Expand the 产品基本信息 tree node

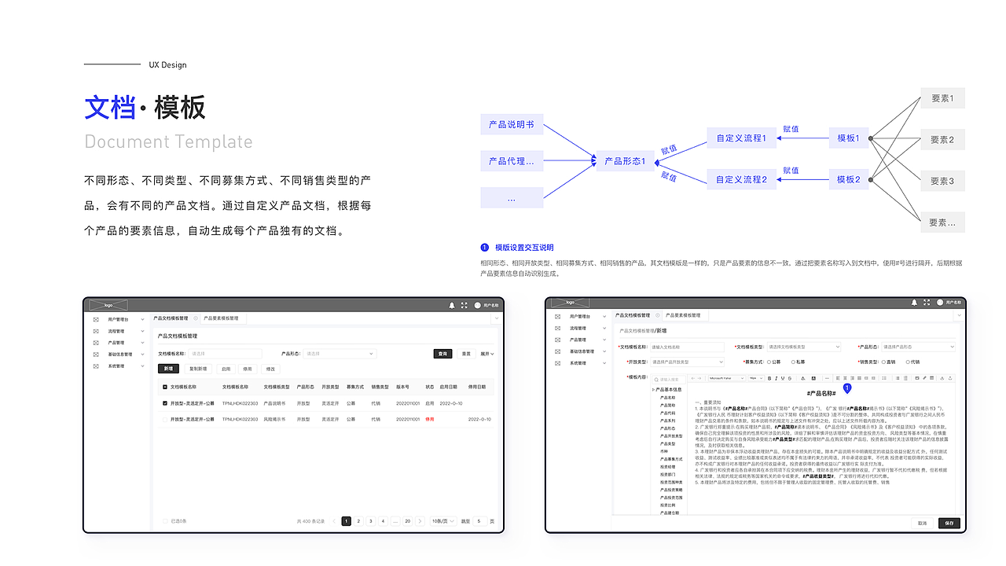[x=654, y=389]
